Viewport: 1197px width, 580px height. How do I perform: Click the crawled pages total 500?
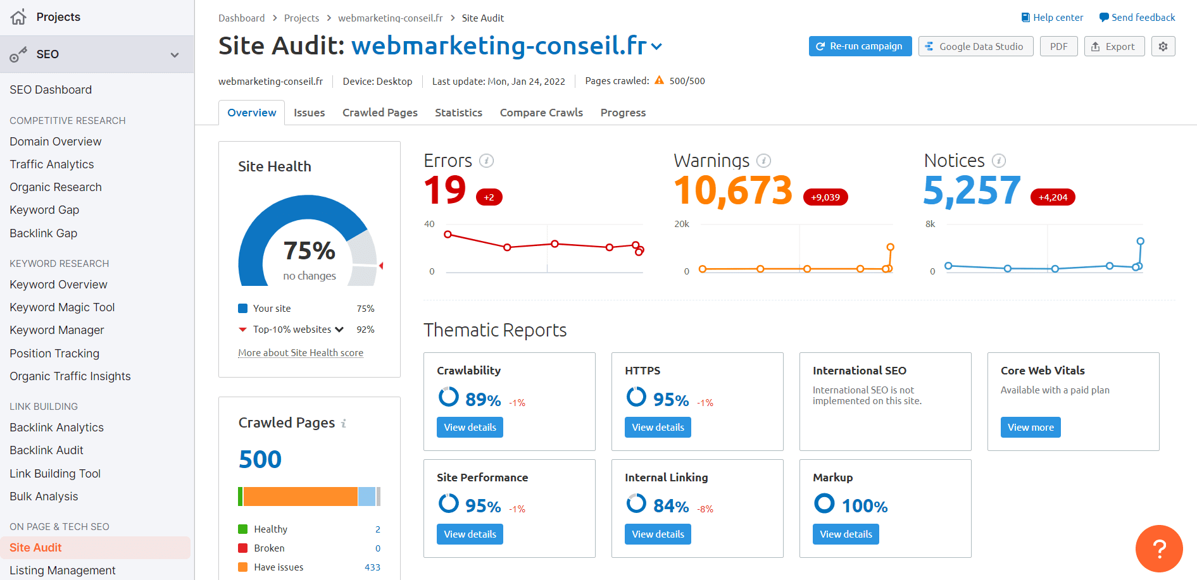click(260, 459)
